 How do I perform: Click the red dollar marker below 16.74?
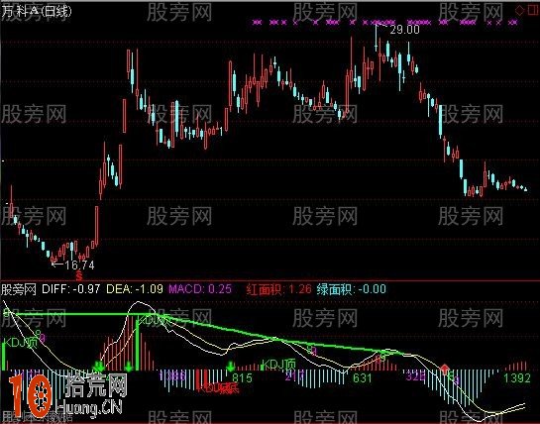point(79,275)
